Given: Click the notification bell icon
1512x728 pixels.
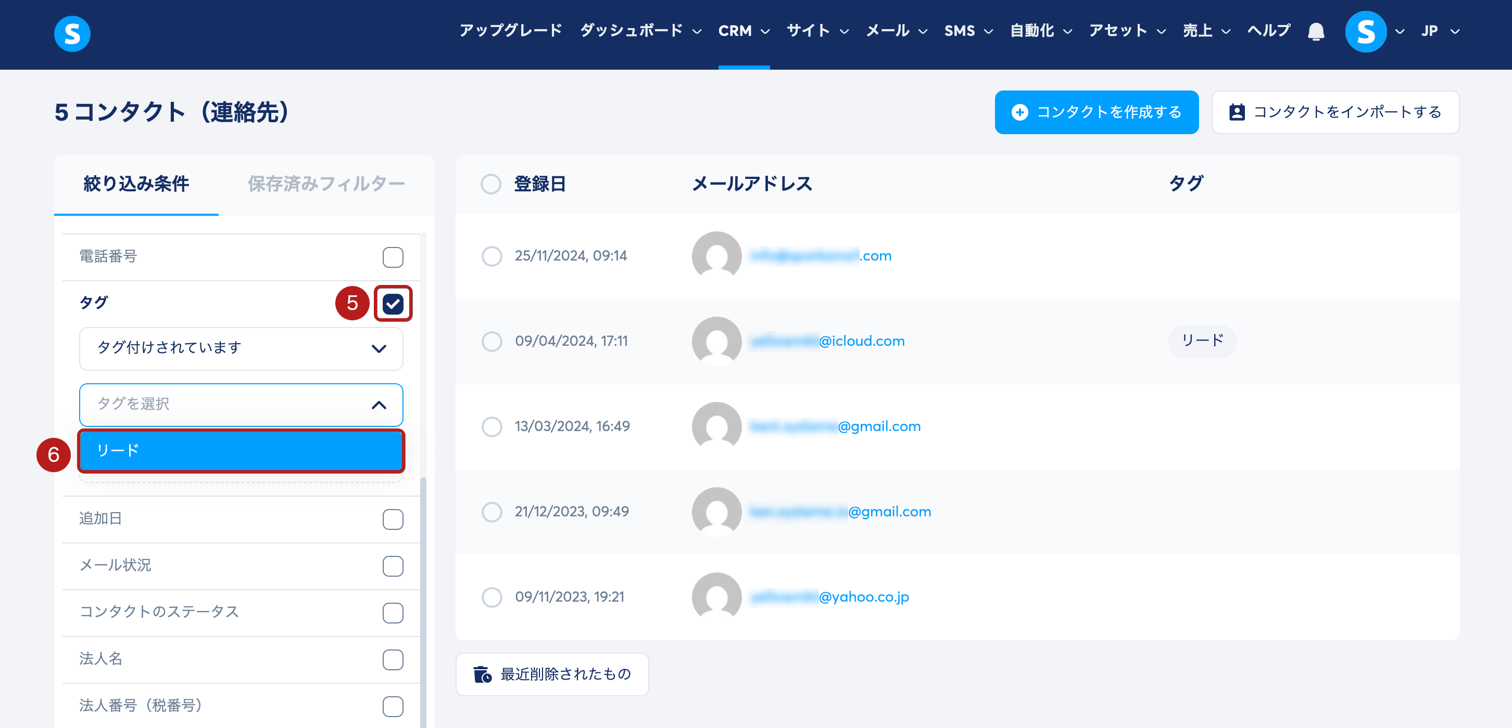Looking at the screenshot, I should (1315, 31).
